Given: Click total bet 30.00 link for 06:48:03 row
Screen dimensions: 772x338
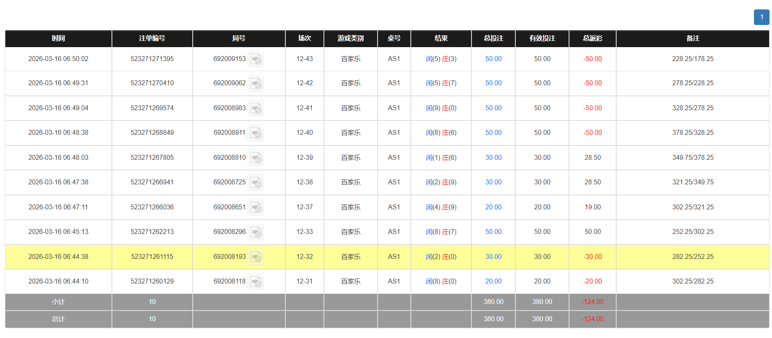Looking at the screenshot, I should coord(493,158).
